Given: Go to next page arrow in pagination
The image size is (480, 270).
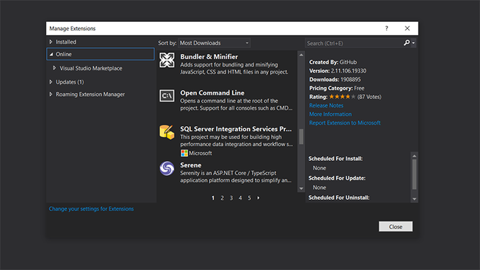Looking at the screenshot, I should pyautogui.click(x=259, y=198).
